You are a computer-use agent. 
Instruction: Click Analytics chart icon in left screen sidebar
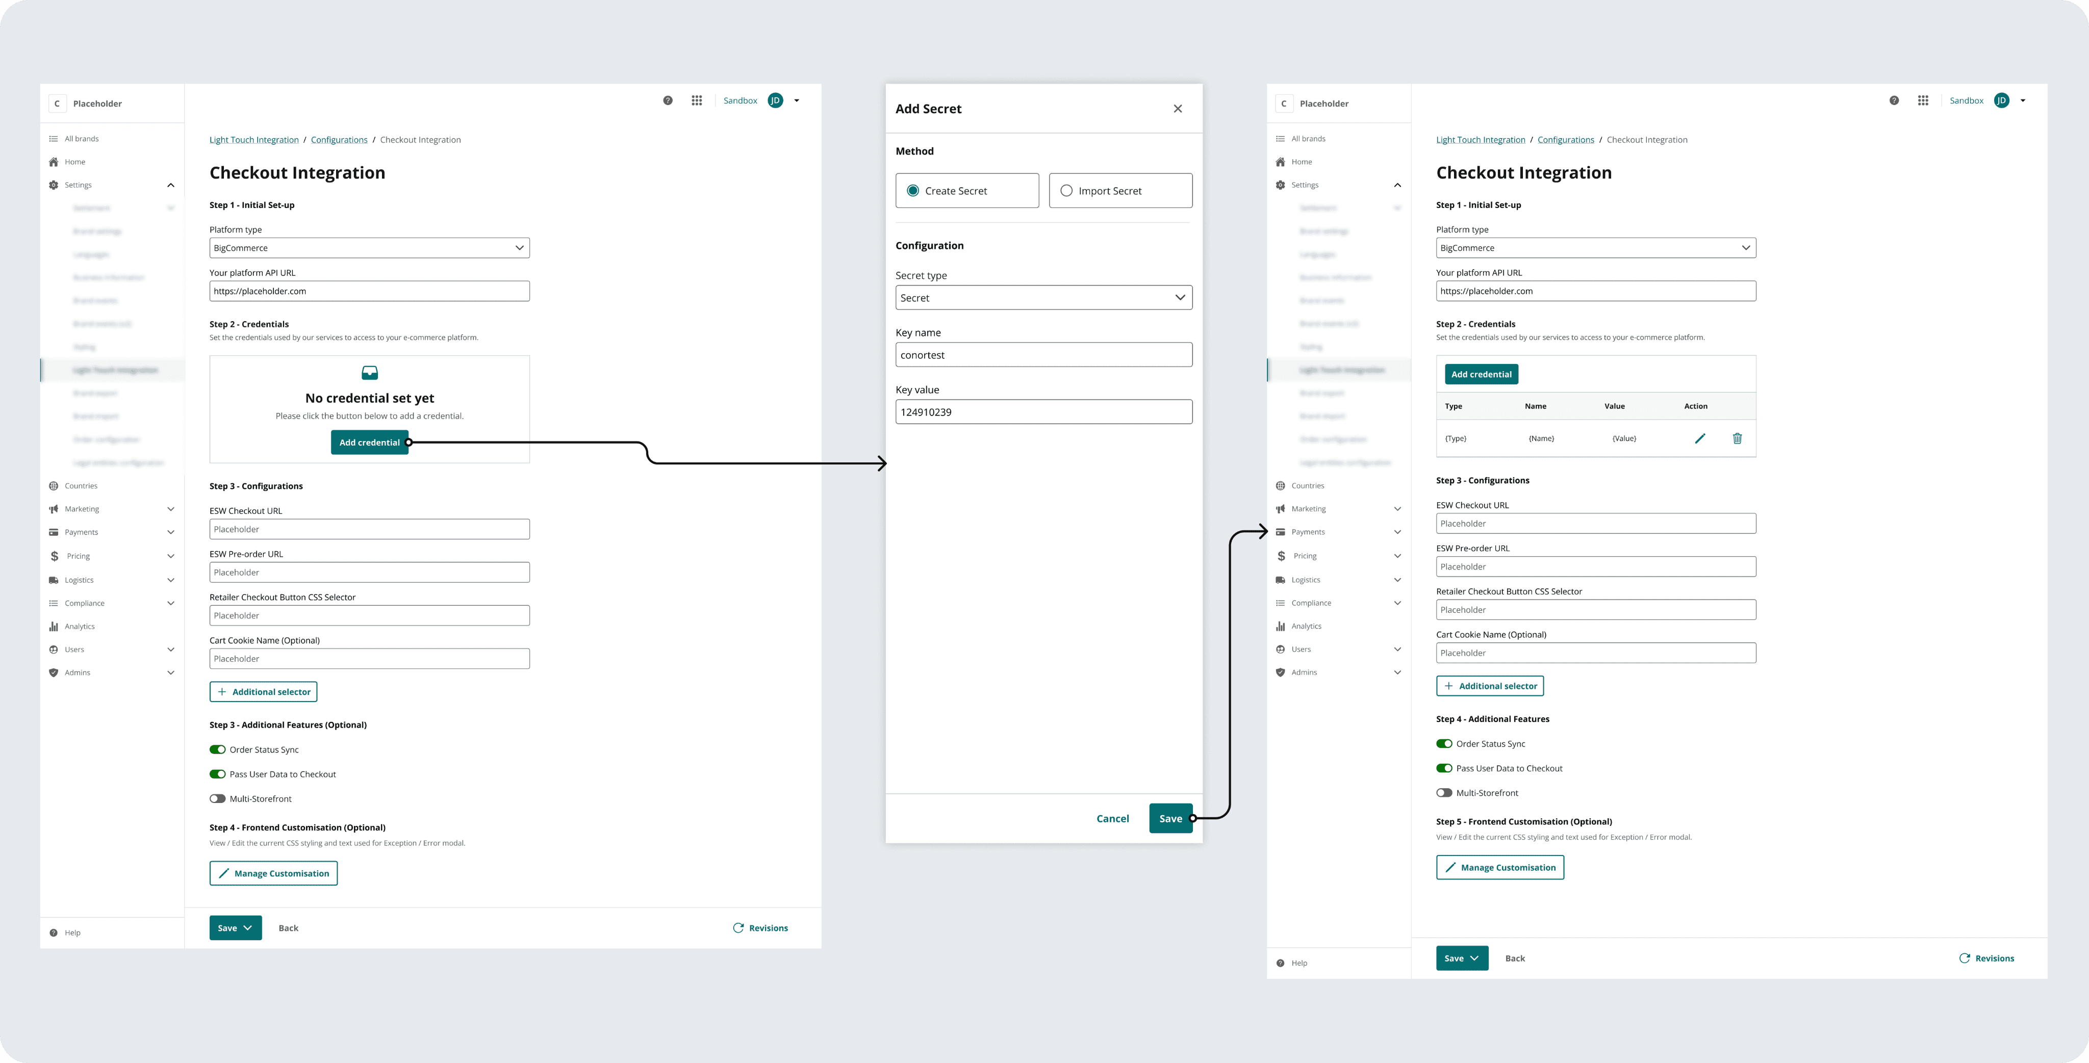54,626
